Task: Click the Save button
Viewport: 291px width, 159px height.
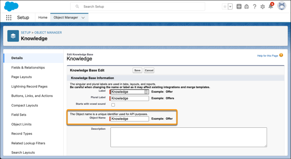Action: tap(137, 70)
